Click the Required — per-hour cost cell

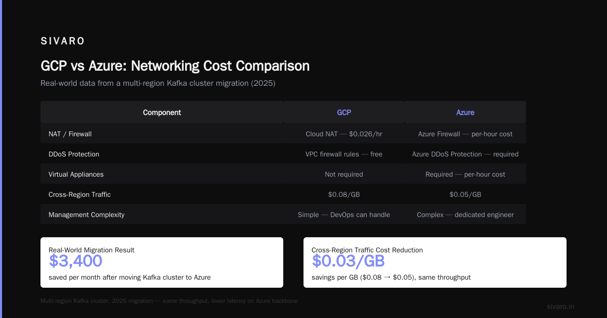pos(465,175)
